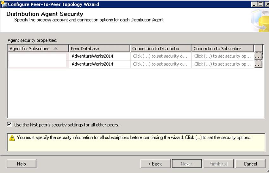Open security options for first subscriber row

258,56
